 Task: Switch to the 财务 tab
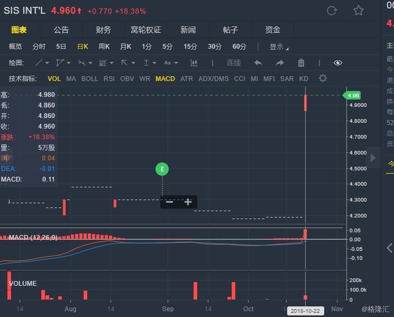103,30
